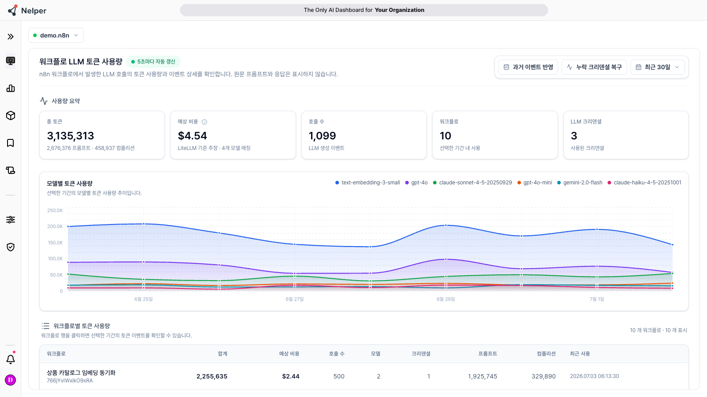Image resolution: width=707 pixels, height=397 pixels.
Task: Click the 6월 25일 chart axis label
Action: [144, 299]
